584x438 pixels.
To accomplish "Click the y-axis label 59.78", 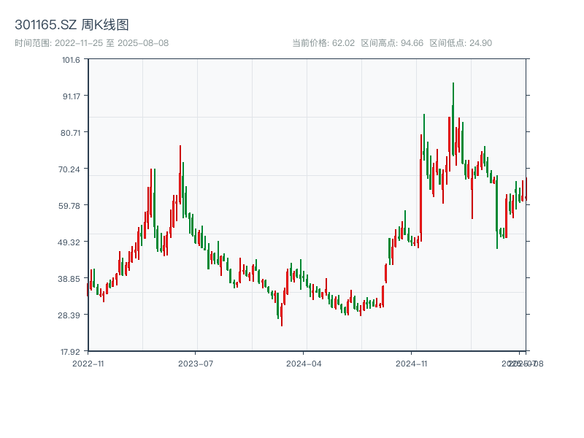I will (69, 206).
